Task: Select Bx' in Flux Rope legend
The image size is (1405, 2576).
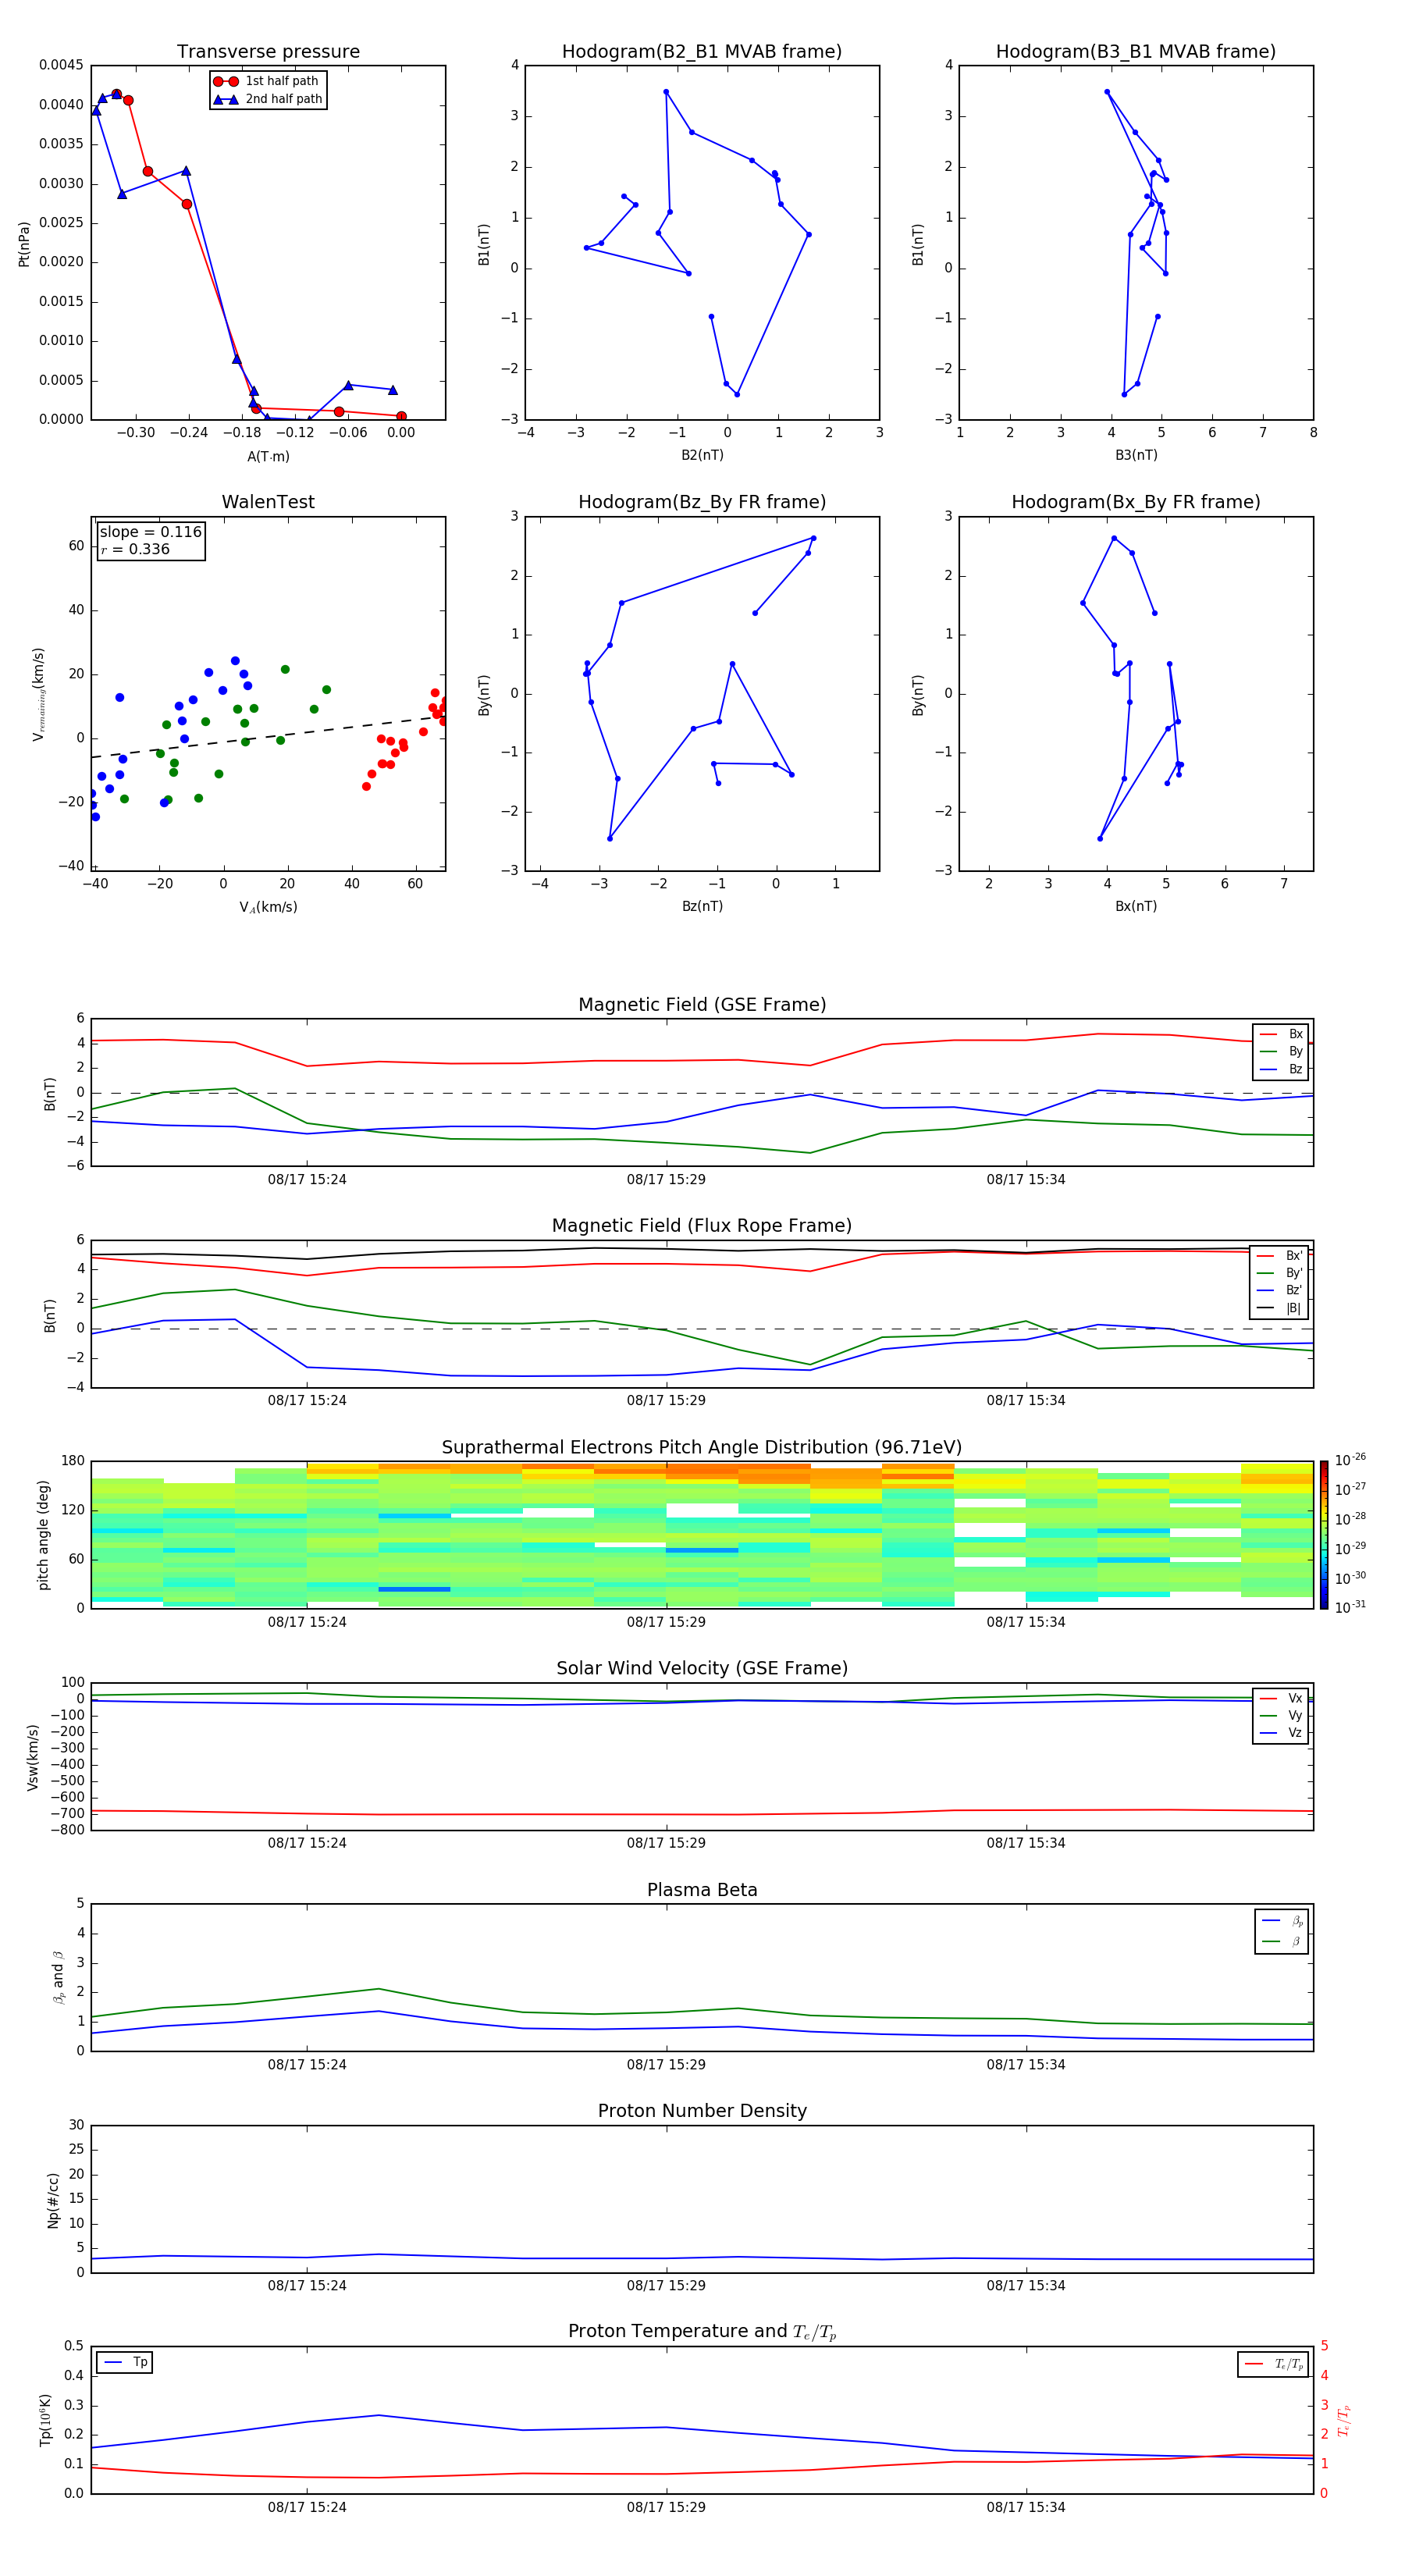Action: [x=1280, y=1256]
